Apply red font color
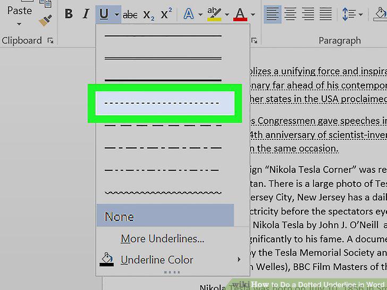The height and width of the screenshot is (290, 387). tap(240, 14)
